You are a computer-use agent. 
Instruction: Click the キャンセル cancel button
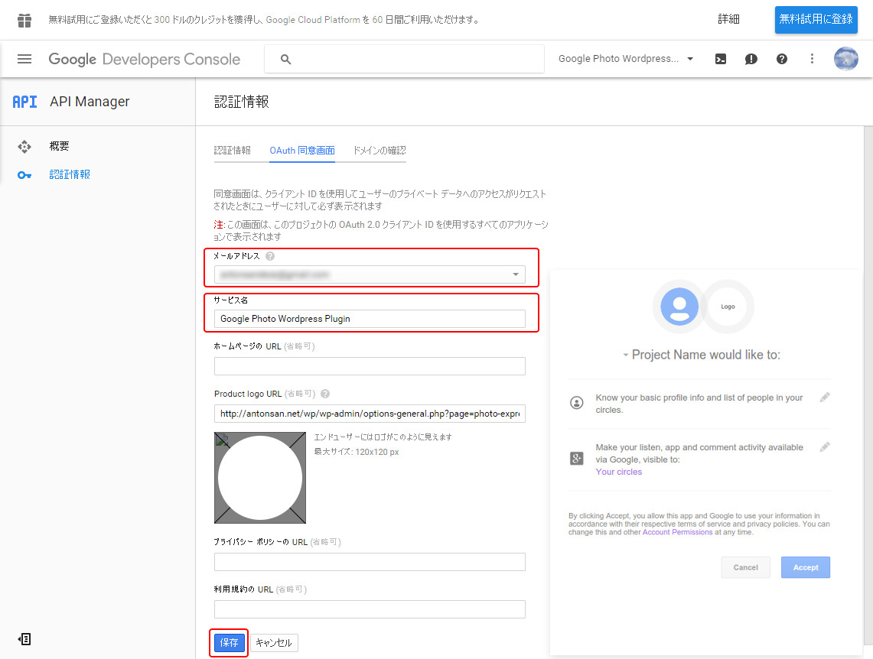(274, 643)
